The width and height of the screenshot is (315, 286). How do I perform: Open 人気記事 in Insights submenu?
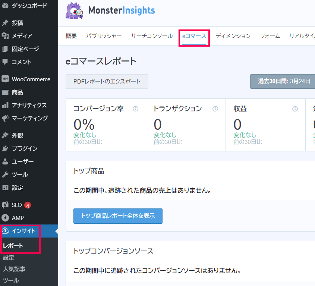pyautogui.click(x=14, y=269)
